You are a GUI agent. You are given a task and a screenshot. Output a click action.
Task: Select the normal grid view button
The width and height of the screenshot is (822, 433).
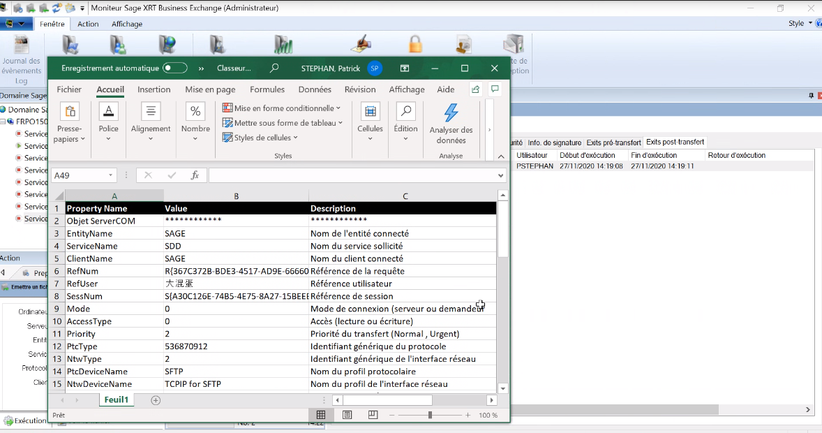point(321,415)
